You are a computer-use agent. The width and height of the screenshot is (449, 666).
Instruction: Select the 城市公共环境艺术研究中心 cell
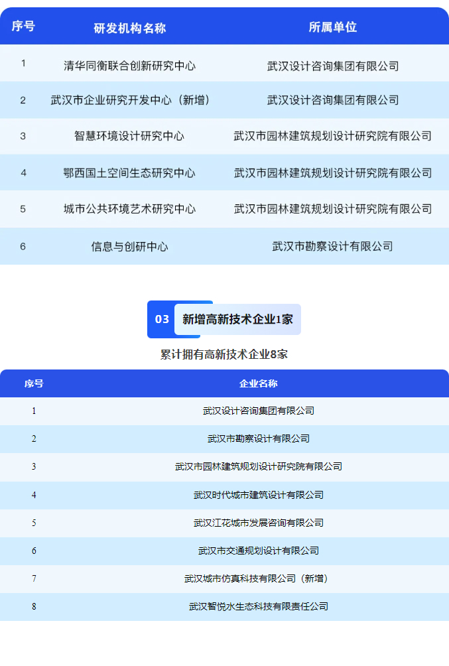129,209
